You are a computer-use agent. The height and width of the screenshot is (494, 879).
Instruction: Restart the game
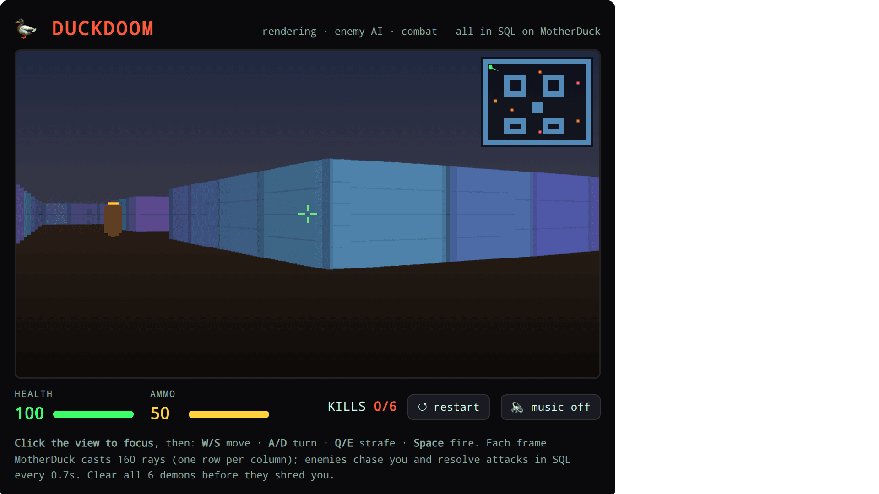tap(448, 407)
